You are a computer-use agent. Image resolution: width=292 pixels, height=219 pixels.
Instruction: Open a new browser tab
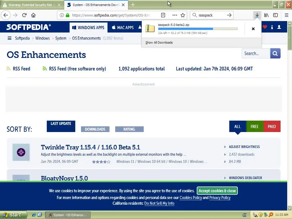(x=133, y=5)
